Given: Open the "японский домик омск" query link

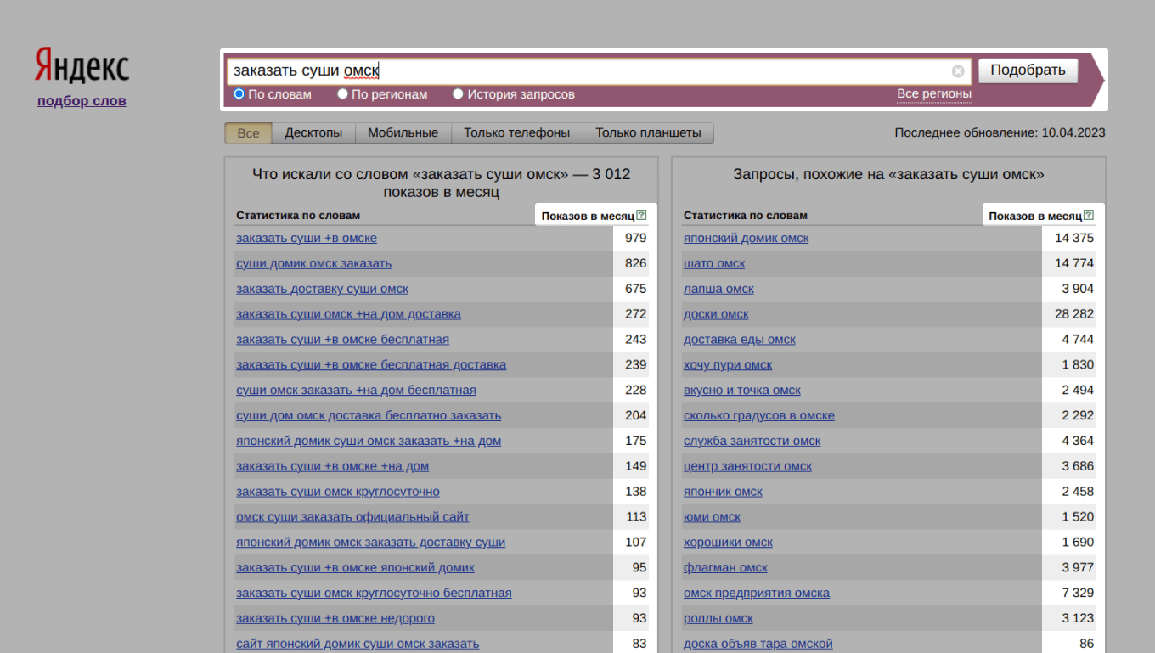Looking at the screenshot, I should pos(746,239).
